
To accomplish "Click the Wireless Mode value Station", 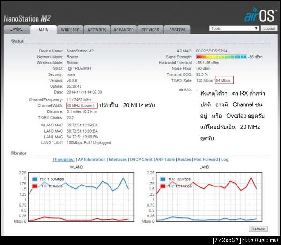I will tap(73, 63).
